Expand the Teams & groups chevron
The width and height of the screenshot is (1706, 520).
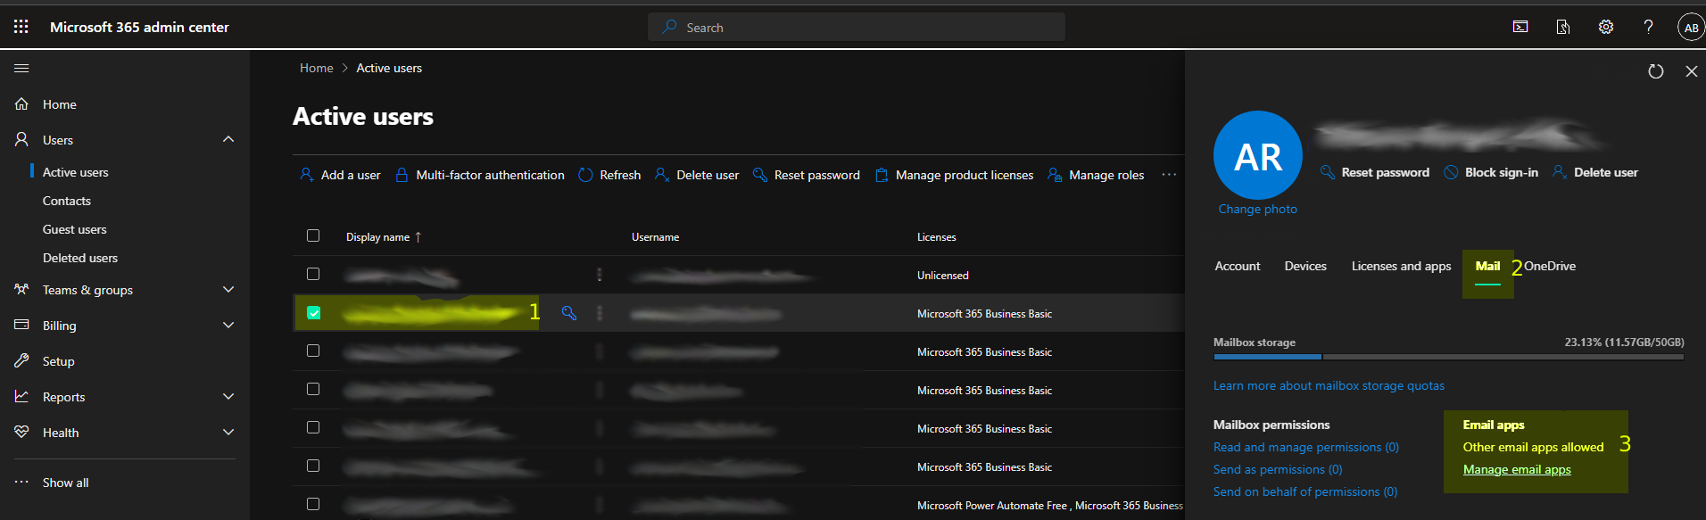click(228, 289)
